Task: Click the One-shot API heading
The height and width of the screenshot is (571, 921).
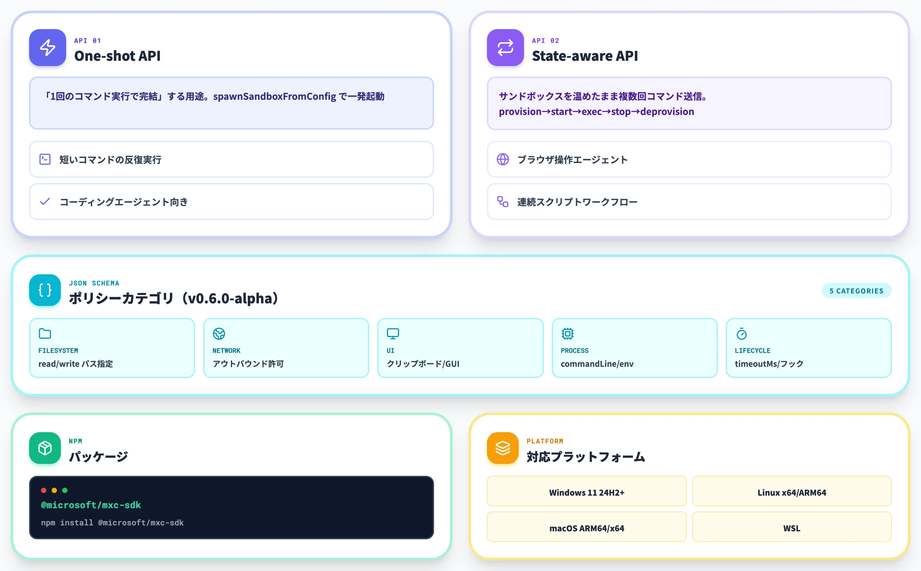Action: tap(117, 56)
